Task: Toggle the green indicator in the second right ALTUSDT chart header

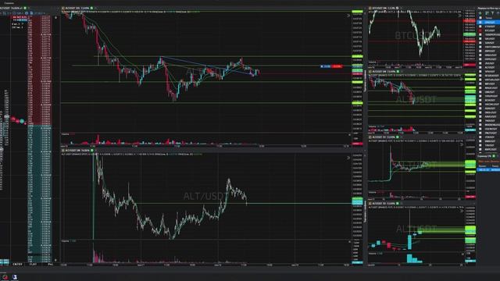Action: (x=398, y=72)
